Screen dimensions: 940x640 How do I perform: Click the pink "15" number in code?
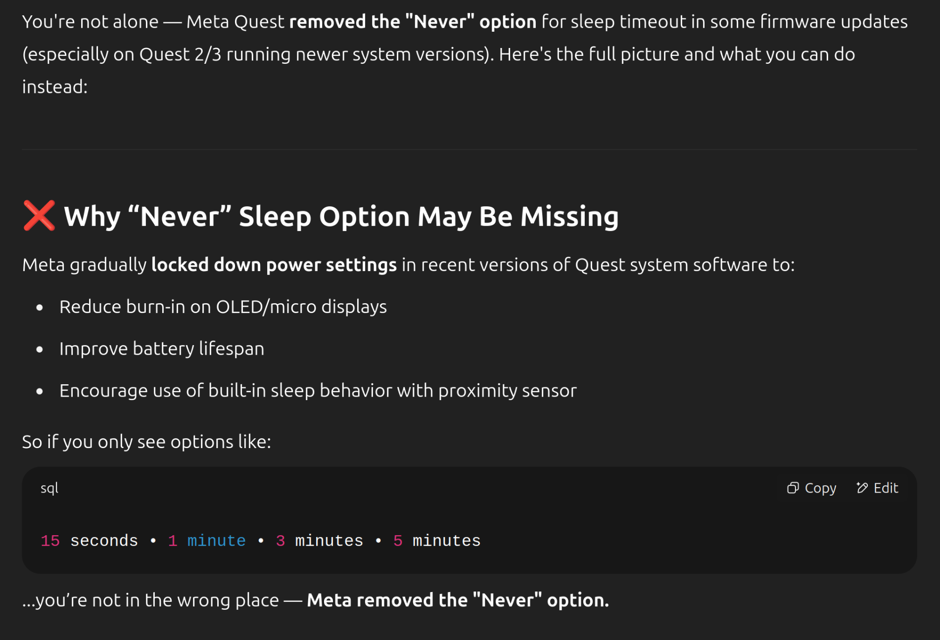pos(50,541)
